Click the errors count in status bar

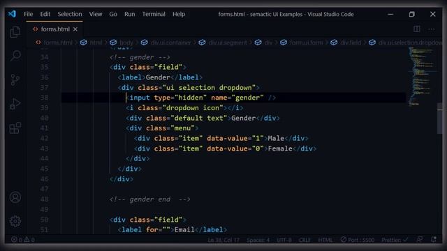[17, 240]
